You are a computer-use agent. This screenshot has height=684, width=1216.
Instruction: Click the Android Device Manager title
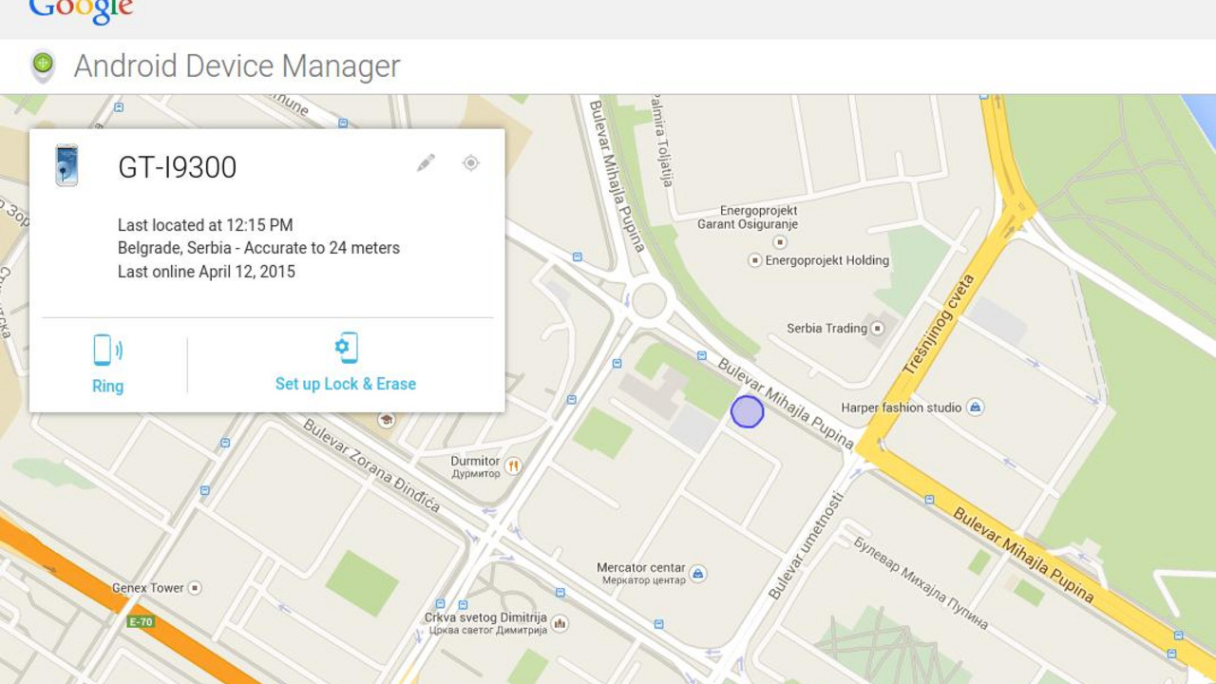coord(237,66)
